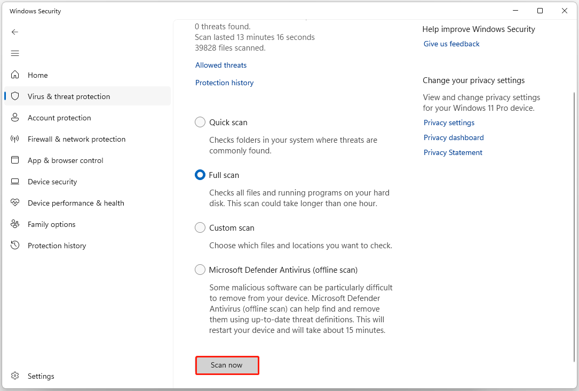Open App & browser control
The height and width of the screenshot is (391, 579).
[x=88, y=160]
